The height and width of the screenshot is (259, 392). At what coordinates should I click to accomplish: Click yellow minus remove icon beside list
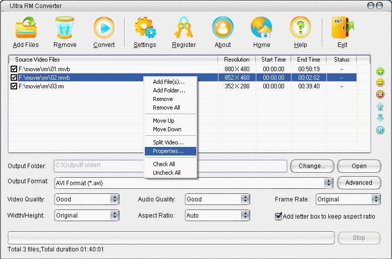click(380, 83)
